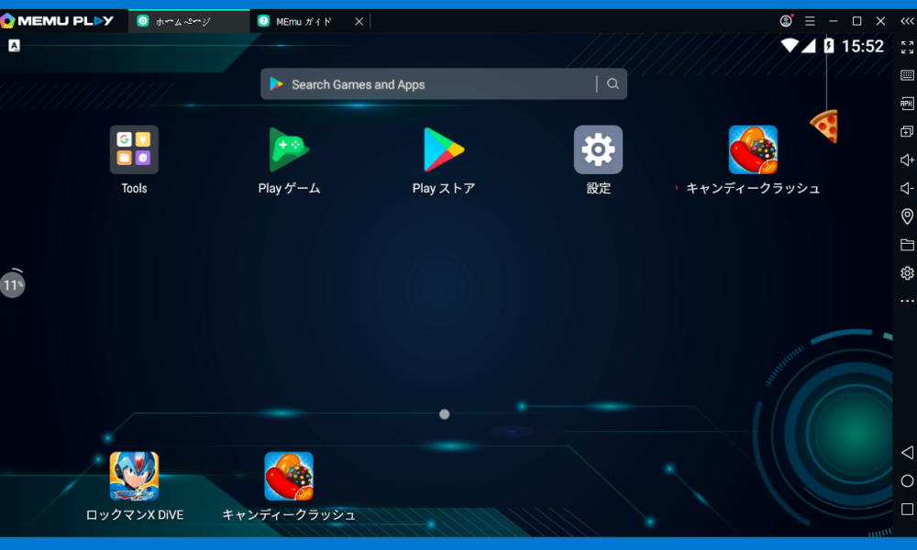Open the multi-instance manager
This screenshot has height=550, width=917.
click(x=906, y=131)
